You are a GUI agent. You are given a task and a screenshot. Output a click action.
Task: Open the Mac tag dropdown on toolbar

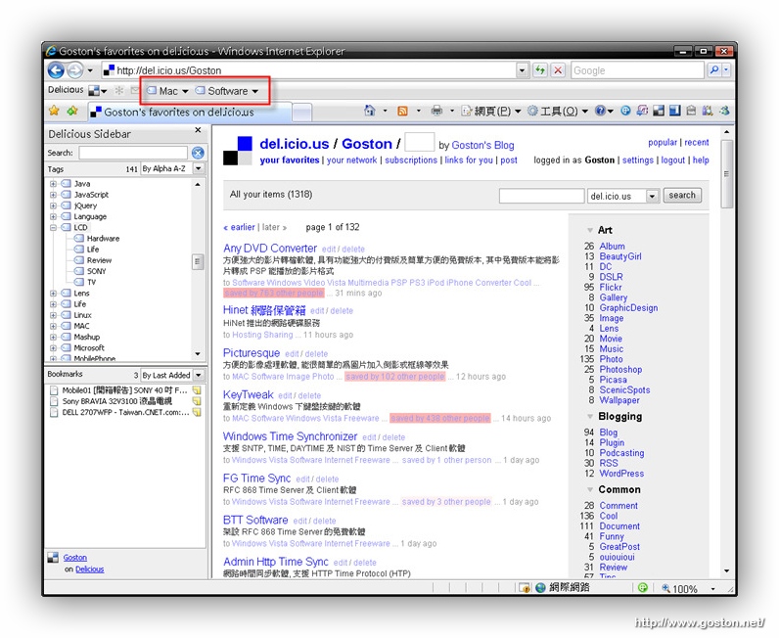pos(185,91)
